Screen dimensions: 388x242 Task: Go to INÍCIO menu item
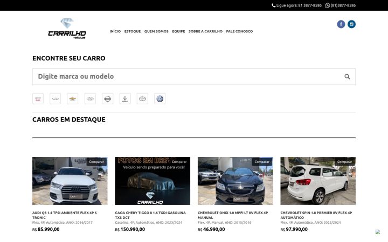click(115, 31)
